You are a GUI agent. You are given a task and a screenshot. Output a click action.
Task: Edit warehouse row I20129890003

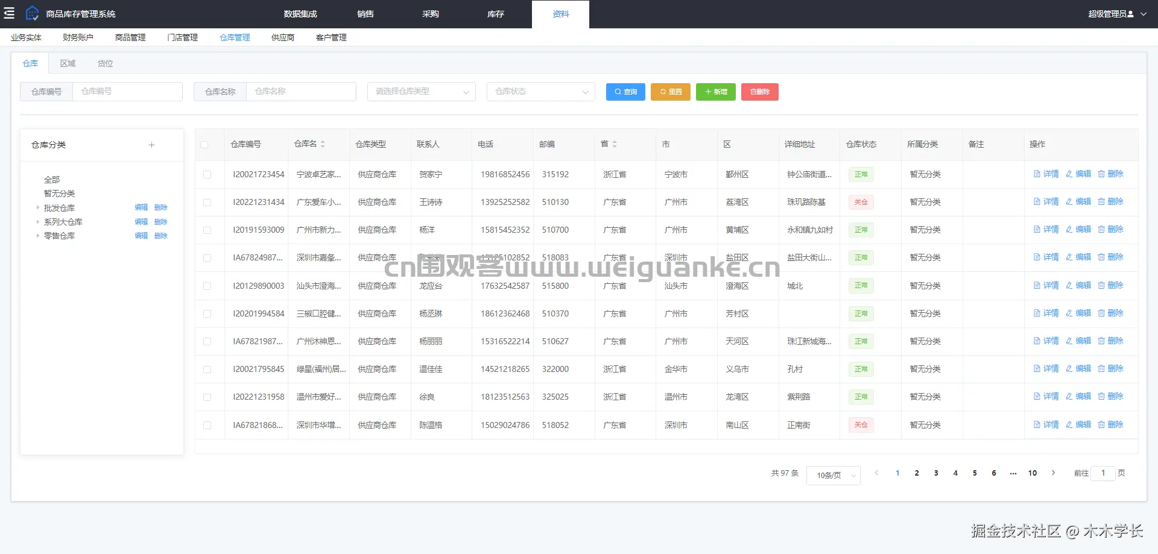1078,286
